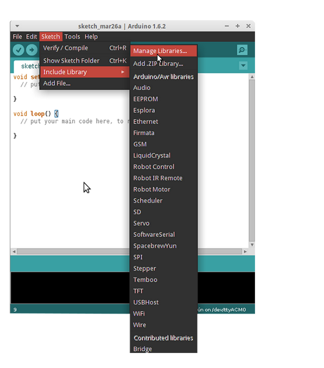Include the Robot Control library
This screenshot has width=324, height=368.
[163, 167]
